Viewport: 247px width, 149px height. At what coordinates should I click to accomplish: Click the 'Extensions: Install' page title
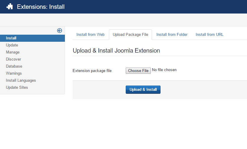pyautogui.click(x=41, y=6)
